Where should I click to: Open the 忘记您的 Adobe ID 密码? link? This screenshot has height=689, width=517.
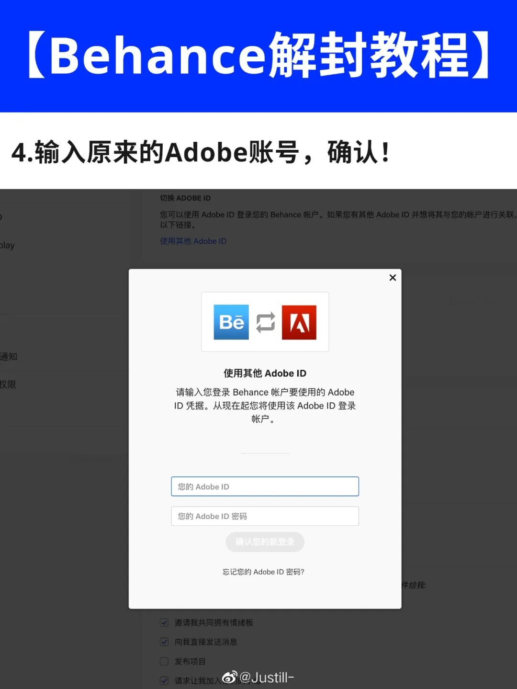tap(263, 572)
